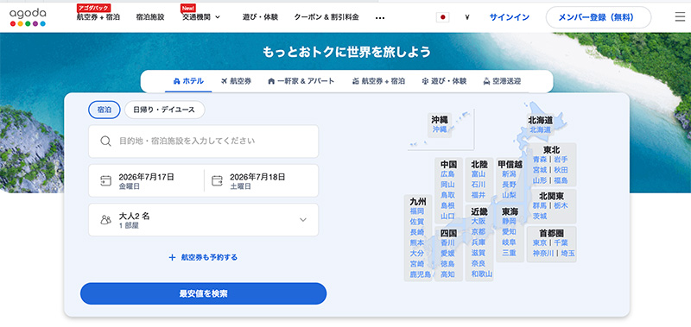Select 宮城 in the 東北 region
The height and width of the screenshot is (327, 691).
pos(540,169)
